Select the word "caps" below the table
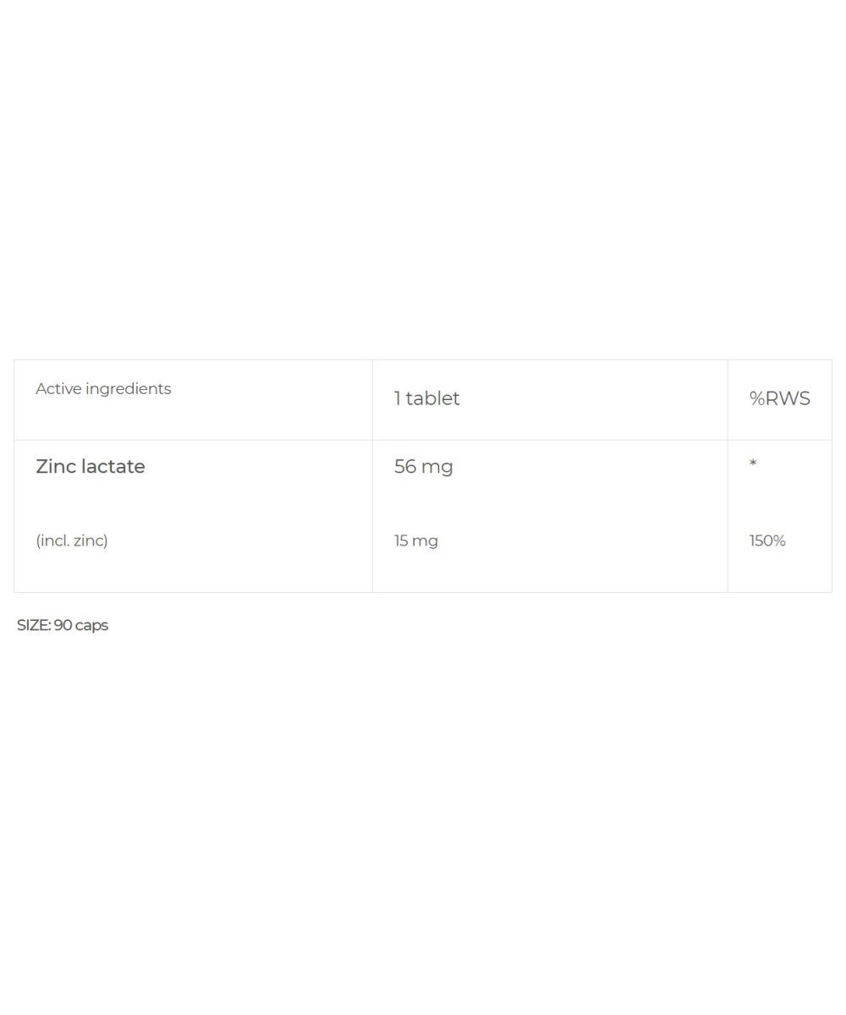 (92, 626)
